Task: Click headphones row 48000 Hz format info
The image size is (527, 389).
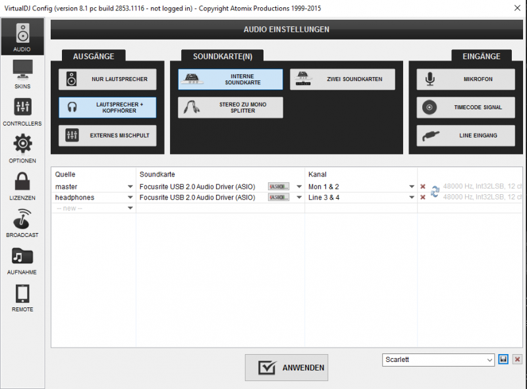Action: (x=482, y=197)
